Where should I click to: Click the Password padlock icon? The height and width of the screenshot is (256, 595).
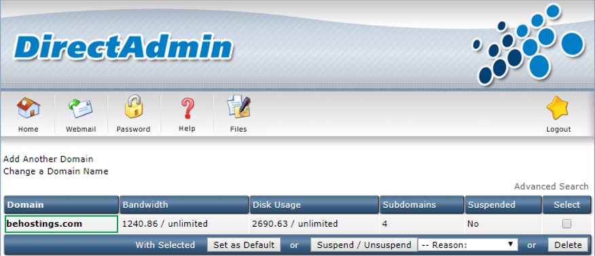134,107
